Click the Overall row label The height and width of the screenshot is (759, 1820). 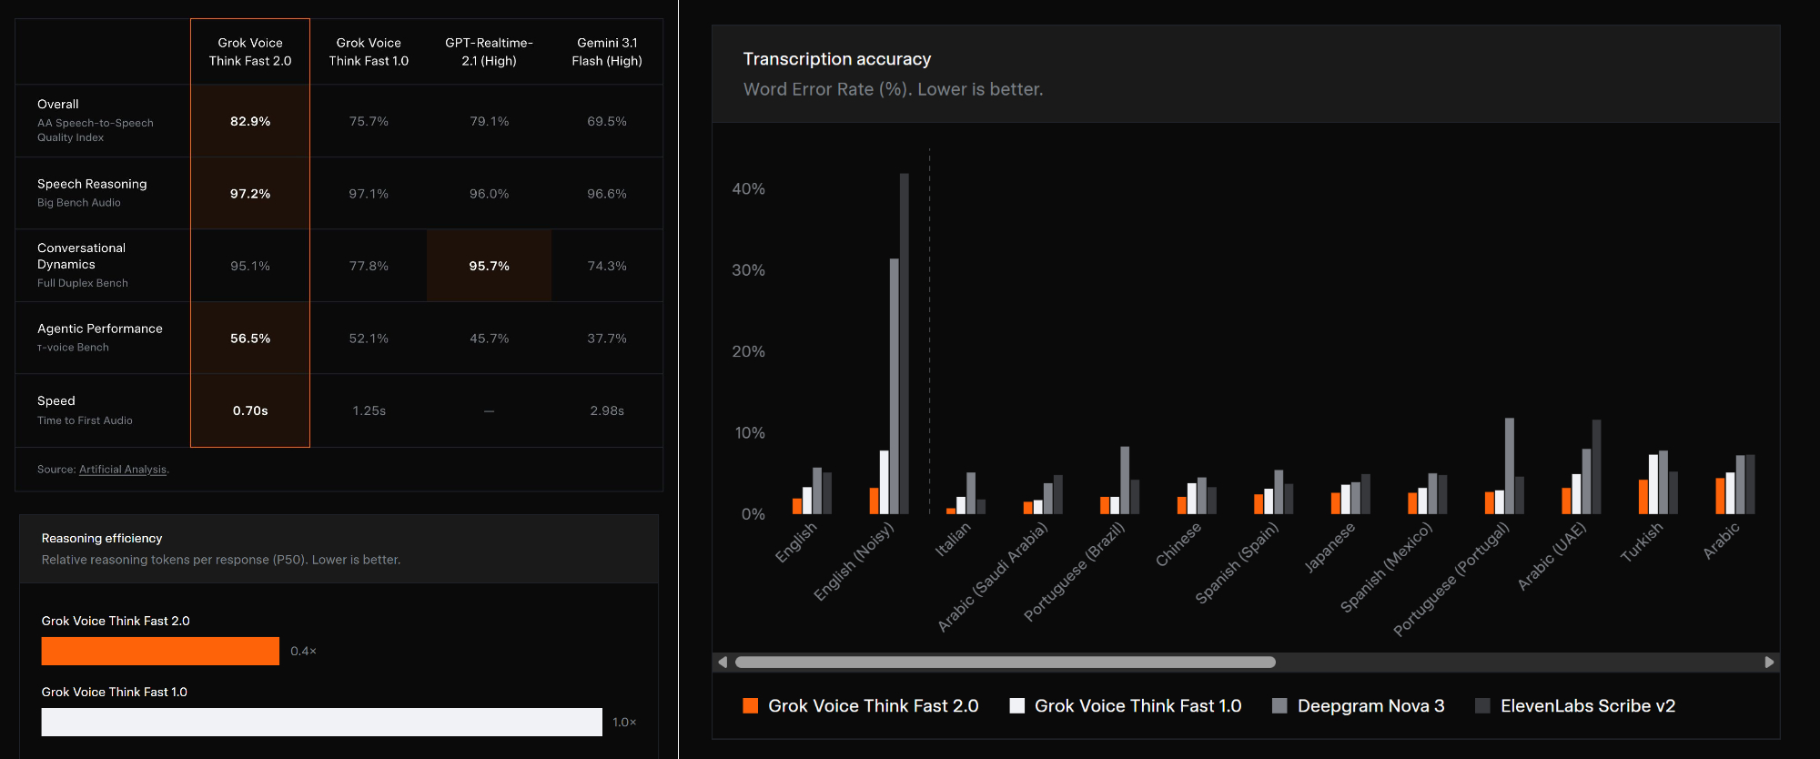(58, 105)
